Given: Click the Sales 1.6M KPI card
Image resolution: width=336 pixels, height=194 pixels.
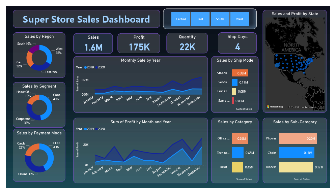Looking at the screenshot, I should pyautogui.click(x=93, y=43).
